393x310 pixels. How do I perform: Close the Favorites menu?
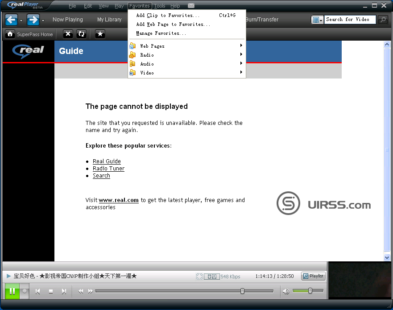coord(140,6)
